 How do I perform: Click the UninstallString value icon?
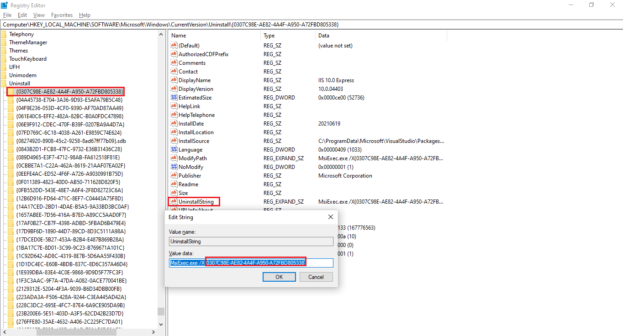pos(174,202)
